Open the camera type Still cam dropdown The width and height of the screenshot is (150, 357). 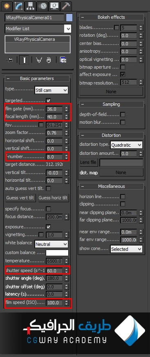pyautogui.click(x=51, y=90)
